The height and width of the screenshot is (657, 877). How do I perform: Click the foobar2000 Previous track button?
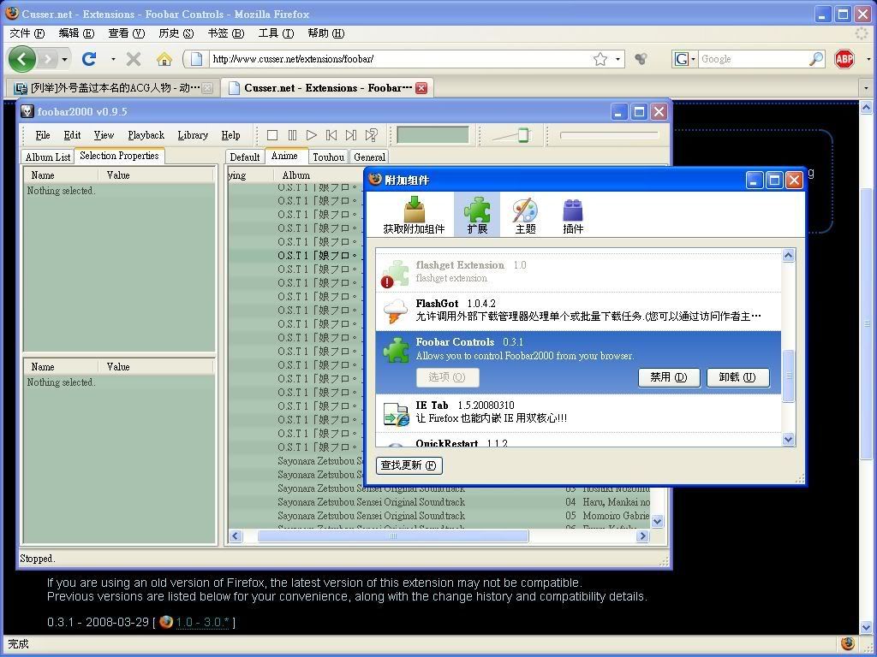(331, 135)
